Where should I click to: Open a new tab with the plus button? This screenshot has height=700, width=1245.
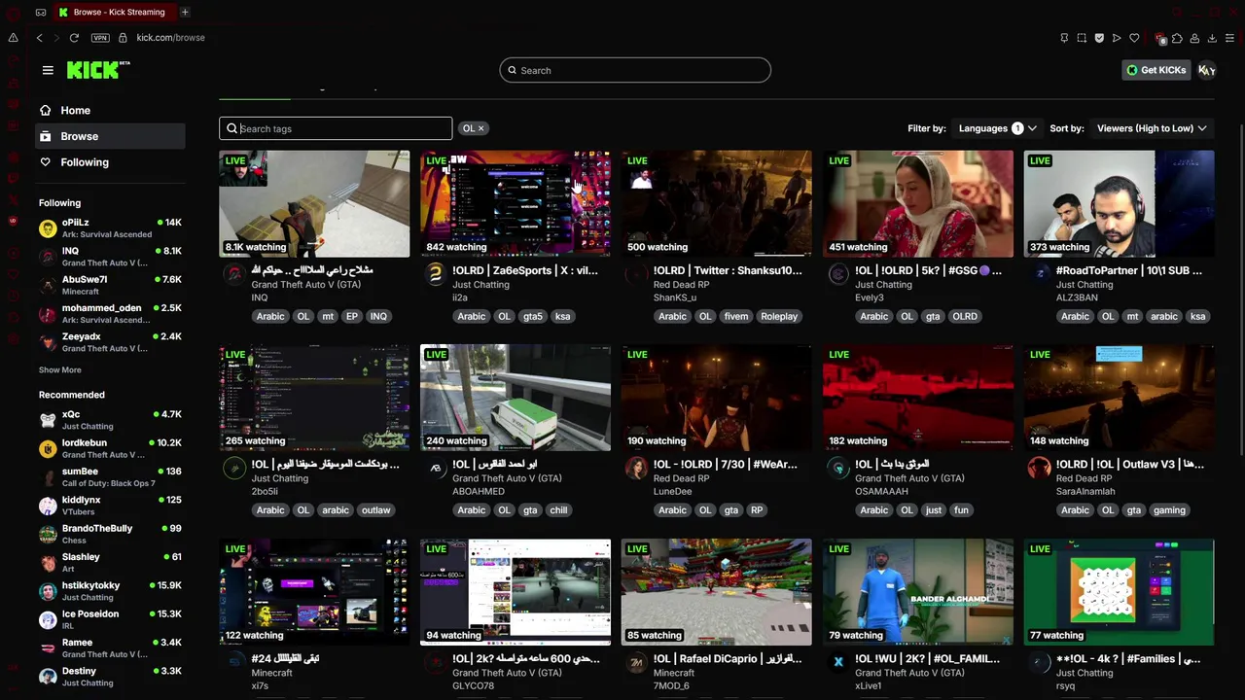point(185,12)
